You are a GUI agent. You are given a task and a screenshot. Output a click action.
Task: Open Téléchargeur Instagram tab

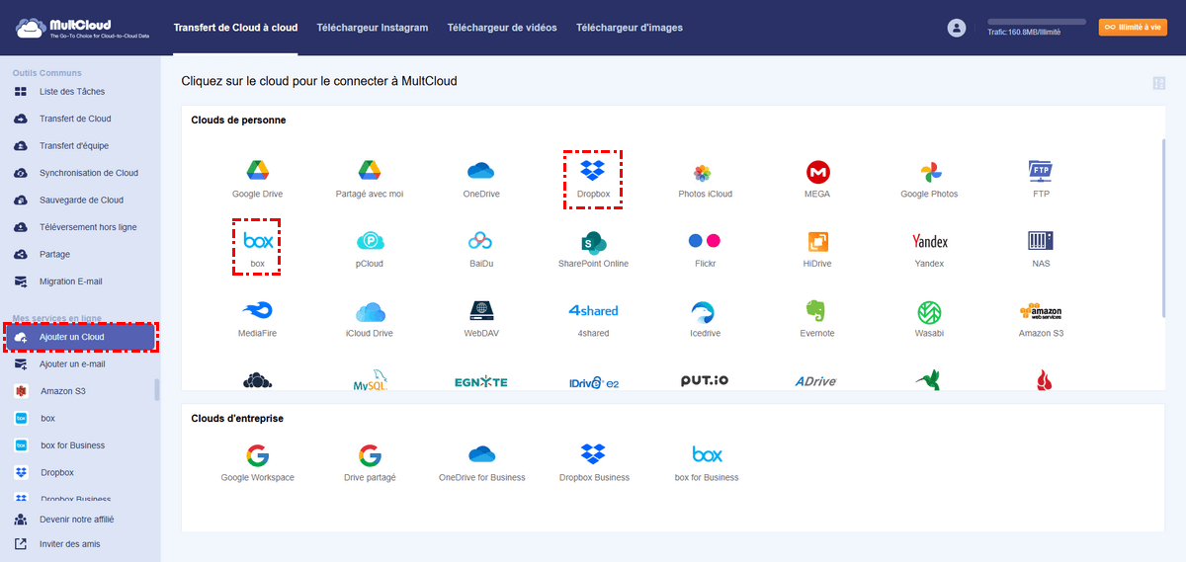(373, 28)
